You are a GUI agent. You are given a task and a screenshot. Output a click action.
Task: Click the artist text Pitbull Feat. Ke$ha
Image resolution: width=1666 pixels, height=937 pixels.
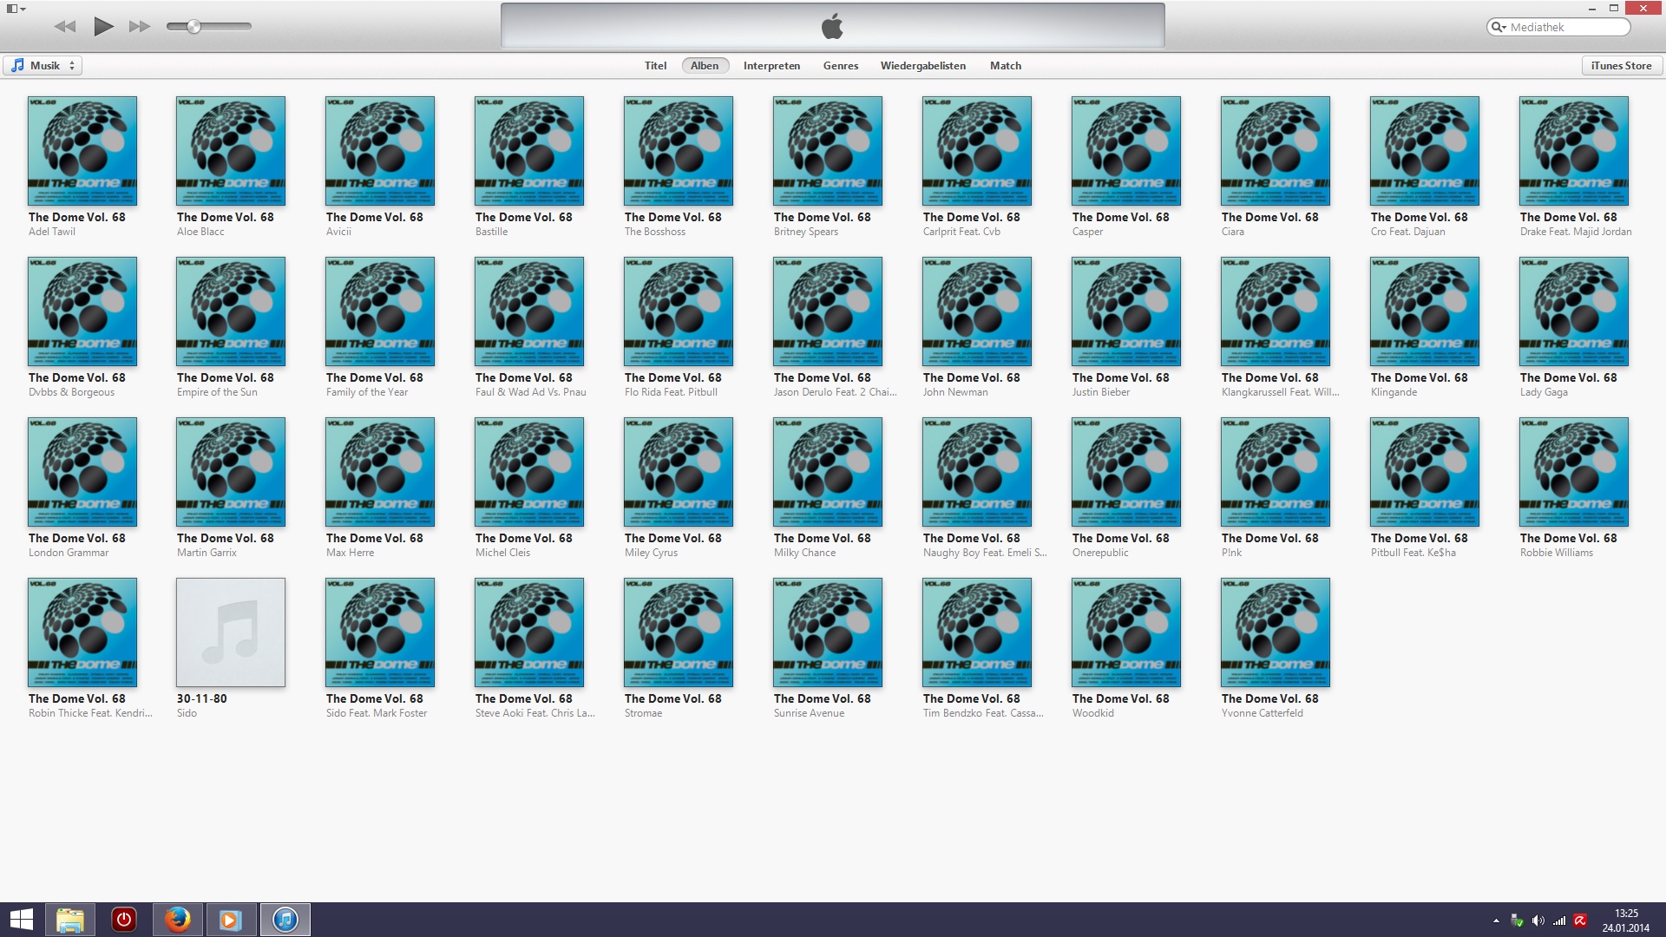point(1413,553)
